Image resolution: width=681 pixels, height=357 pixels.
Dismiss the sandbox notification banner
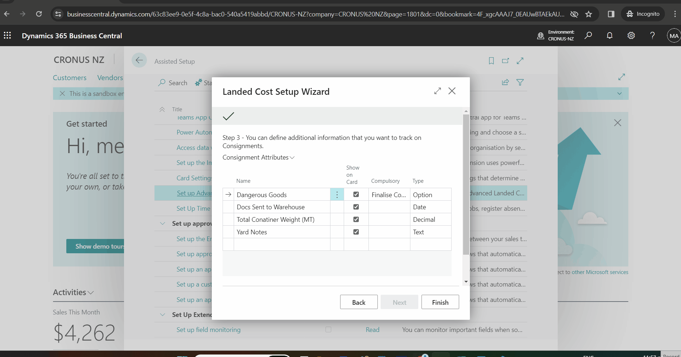pyautogui.click(x=62, y=93)
